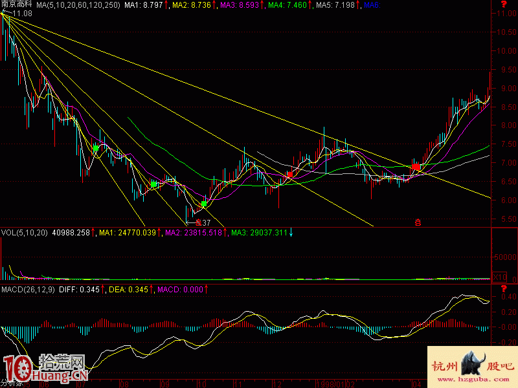Click the 1998/01 date on the time axis

click(331, 384)
